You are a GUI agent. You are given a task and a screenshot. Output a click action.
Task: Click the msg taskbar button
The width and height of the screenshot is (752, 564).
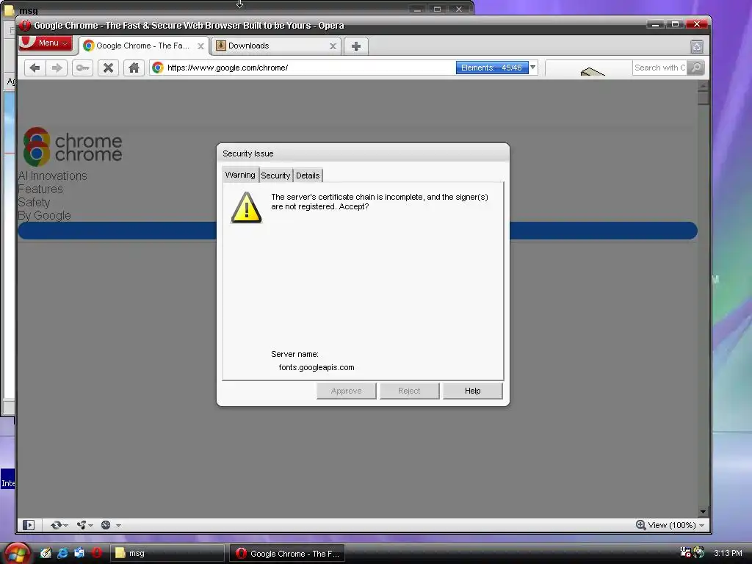pyautogui.click(x=167, y=554)
